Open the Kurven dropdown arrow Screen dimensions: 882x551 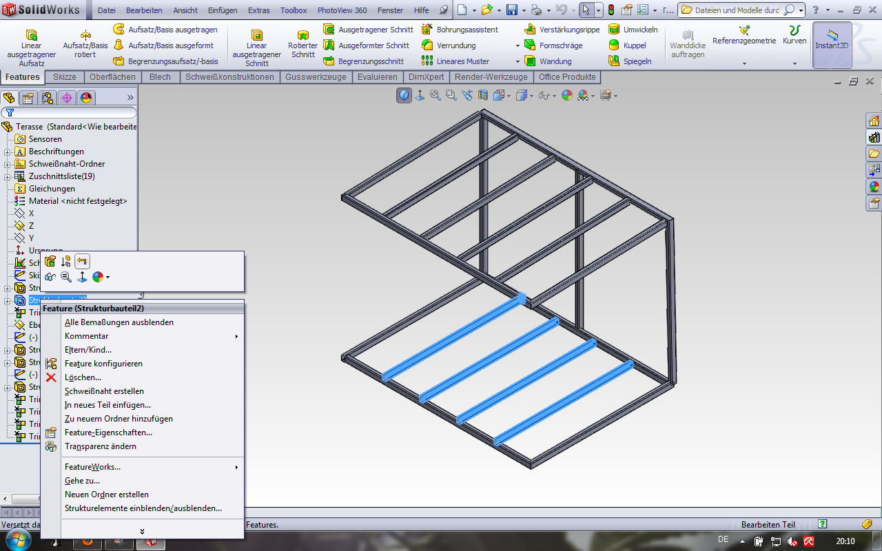click(794, 63)
